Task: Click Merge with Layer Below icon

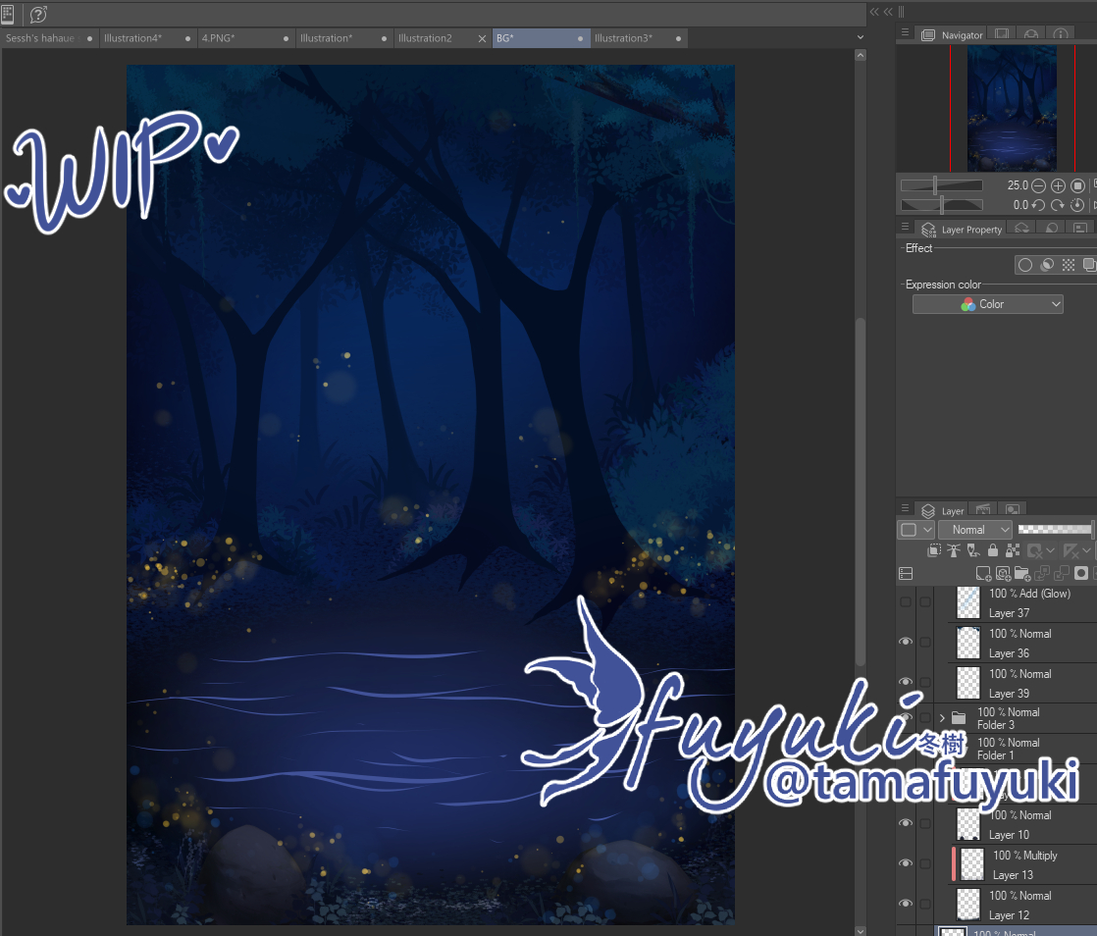Action: [x=1062, y=574]
